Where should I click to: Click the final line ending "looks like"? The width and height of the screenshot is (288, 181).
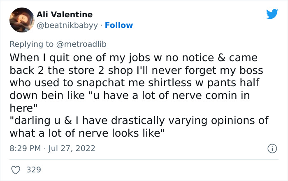tap(87, 133)
